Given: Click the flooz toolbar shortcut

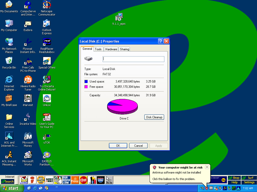Looking at the screenshot, I should pyautogui.click(x=75, y=180).
